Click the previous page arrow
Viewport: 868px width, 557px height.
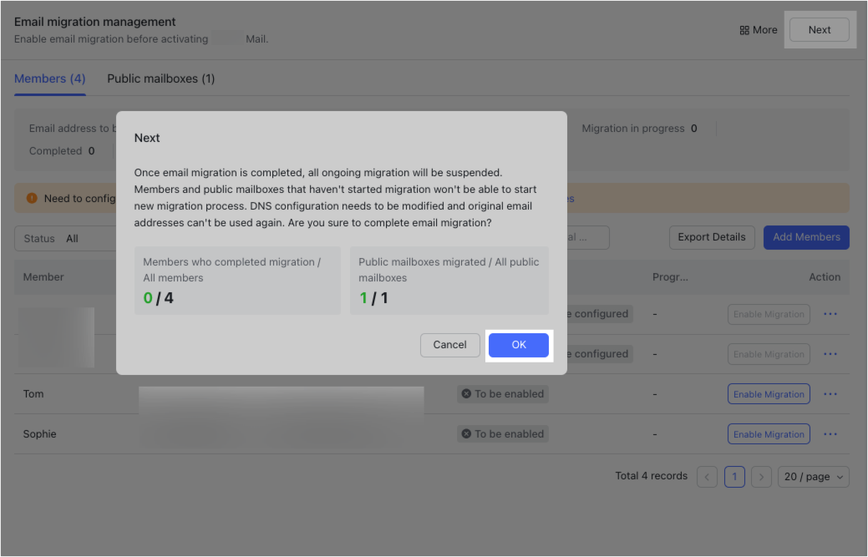click(707, 476)
